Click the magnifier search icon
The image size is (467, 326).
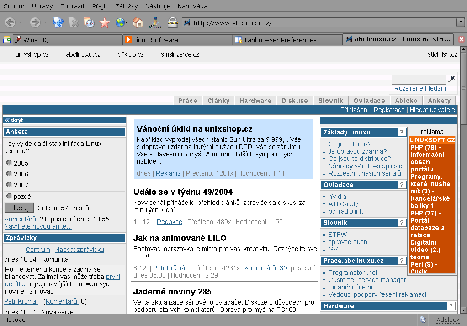(452, 79)
